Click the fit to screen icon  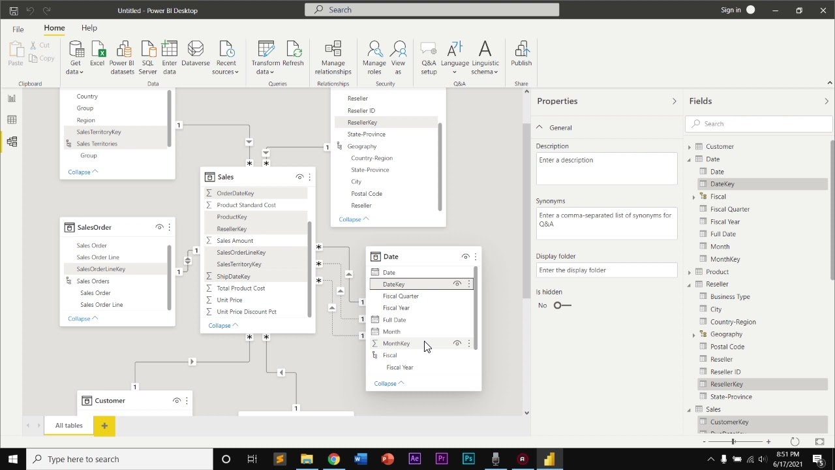pyautogui.click(x=819, y=442)
